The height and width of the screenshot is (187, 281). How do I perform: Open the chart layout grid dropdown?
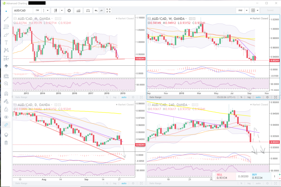[x=255, y=10]
